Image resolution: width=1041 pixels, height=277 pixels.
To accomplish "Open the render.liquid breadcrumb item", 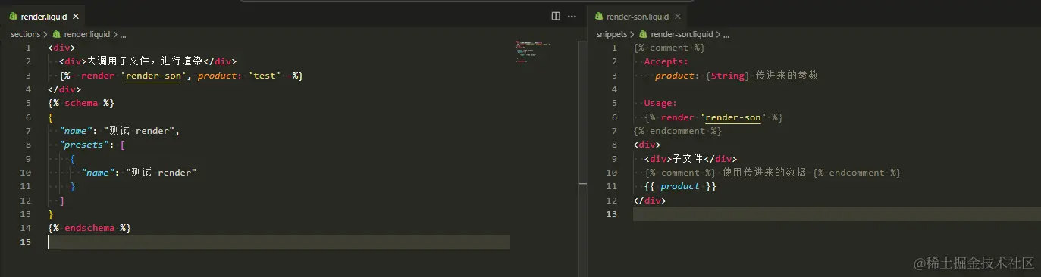I will coord(86,34).
